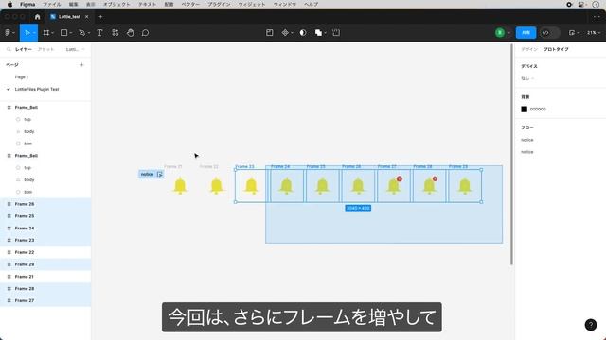The width and height of the screenshot is (606, 340).
Task: Select the Frame tool
Action: pyautogui.click(x=46, y=33)
